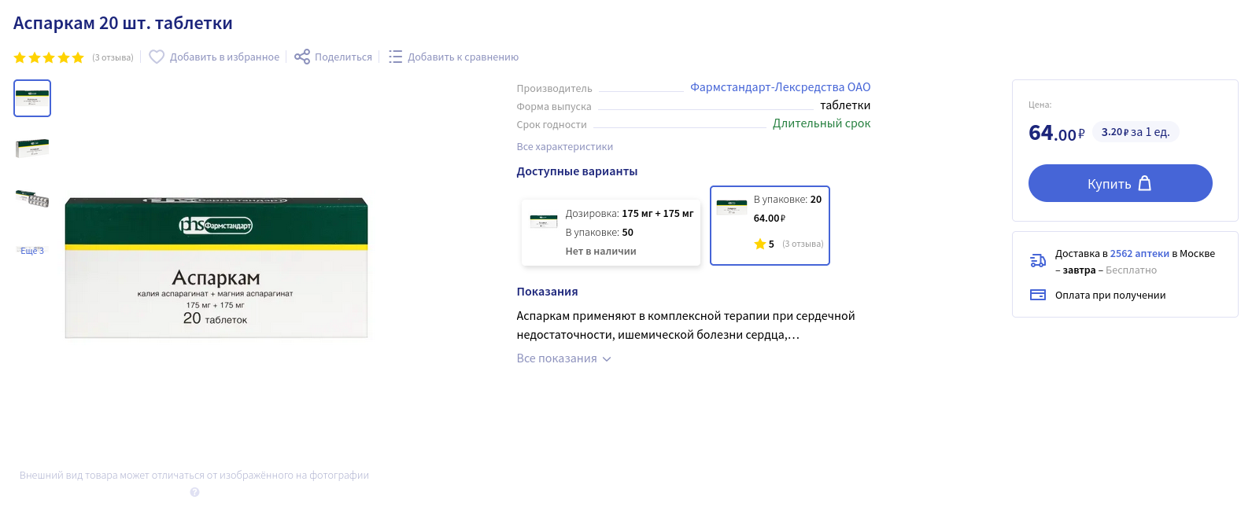1252x518 pixels.
Task: Click the Дозировка: 175 мг + 175 мг text
Action: [x=630, y=214]
